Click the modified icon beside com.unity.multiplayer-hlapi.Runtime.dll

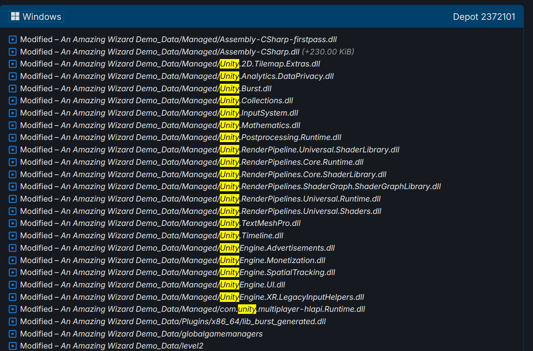pos(12,309)
